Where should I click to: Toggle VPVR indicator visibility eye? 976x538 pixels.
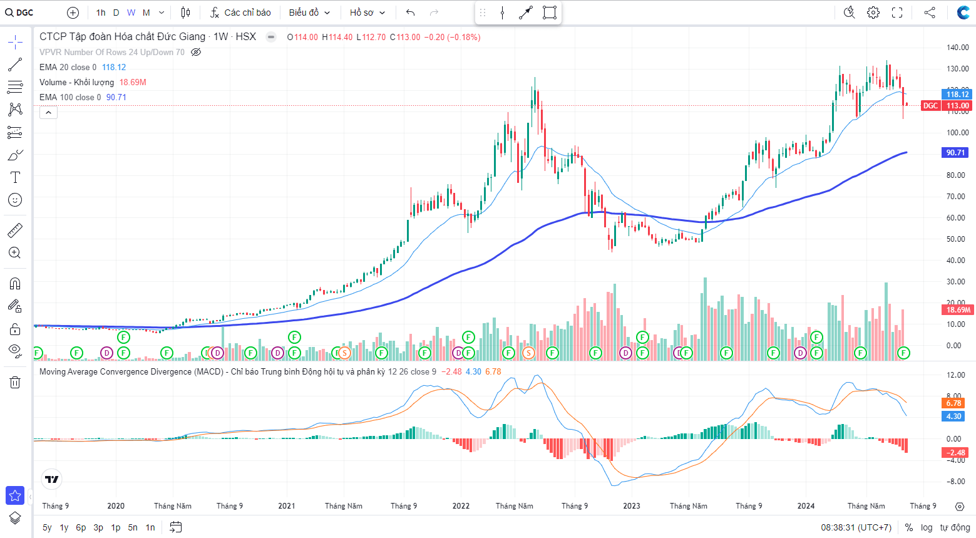coord(196,52)
